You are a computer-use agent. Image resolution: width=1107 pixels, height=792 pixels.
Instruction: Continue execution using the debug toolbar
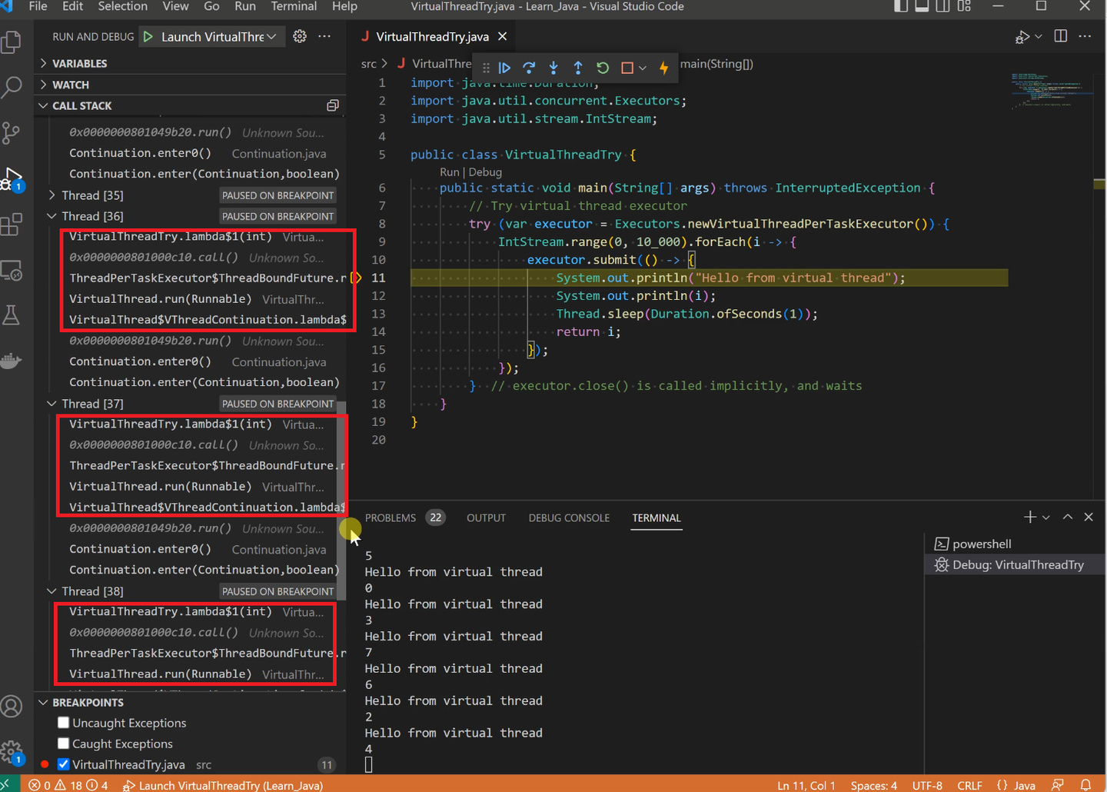(504, 68)
